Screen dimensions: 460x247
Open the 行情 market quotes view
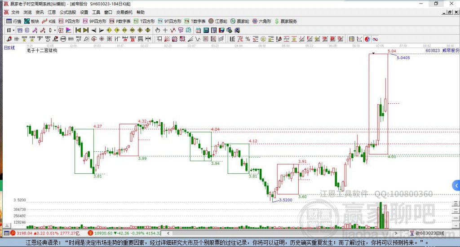tap(14, 21)
